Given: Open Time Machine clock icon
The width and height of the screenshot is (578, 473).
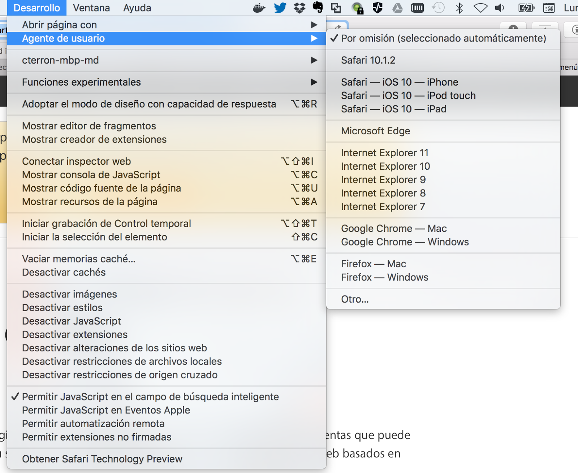Looking at the screenshot, I should coord(438,8).
